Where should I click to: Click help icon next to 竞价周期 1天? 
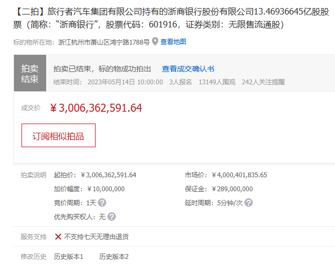point(102,203)
